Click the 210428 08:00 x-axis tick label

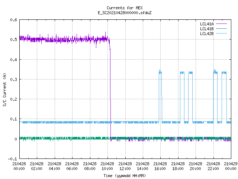[x=90, y=166]
